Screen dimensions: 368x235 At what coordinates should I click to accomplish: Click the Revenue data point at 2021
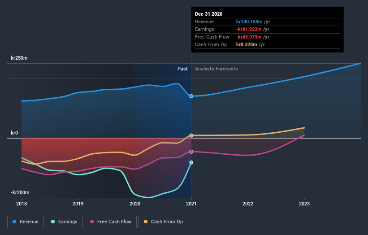point(191,96)
